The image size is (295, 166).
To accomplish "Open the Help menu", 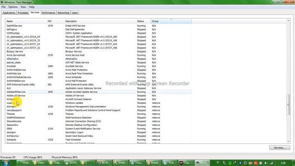I will [31, 7].
